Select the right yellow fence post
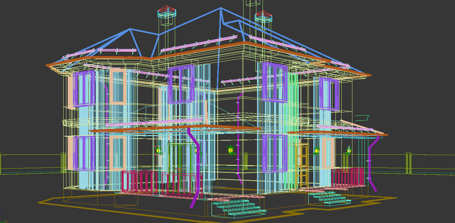The image size is (455, 223). 408,163
